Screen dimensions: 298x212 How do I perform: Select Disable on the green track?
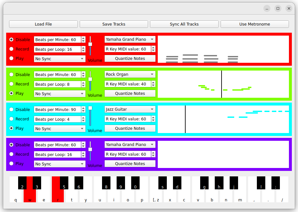click(x=12, y=74)
